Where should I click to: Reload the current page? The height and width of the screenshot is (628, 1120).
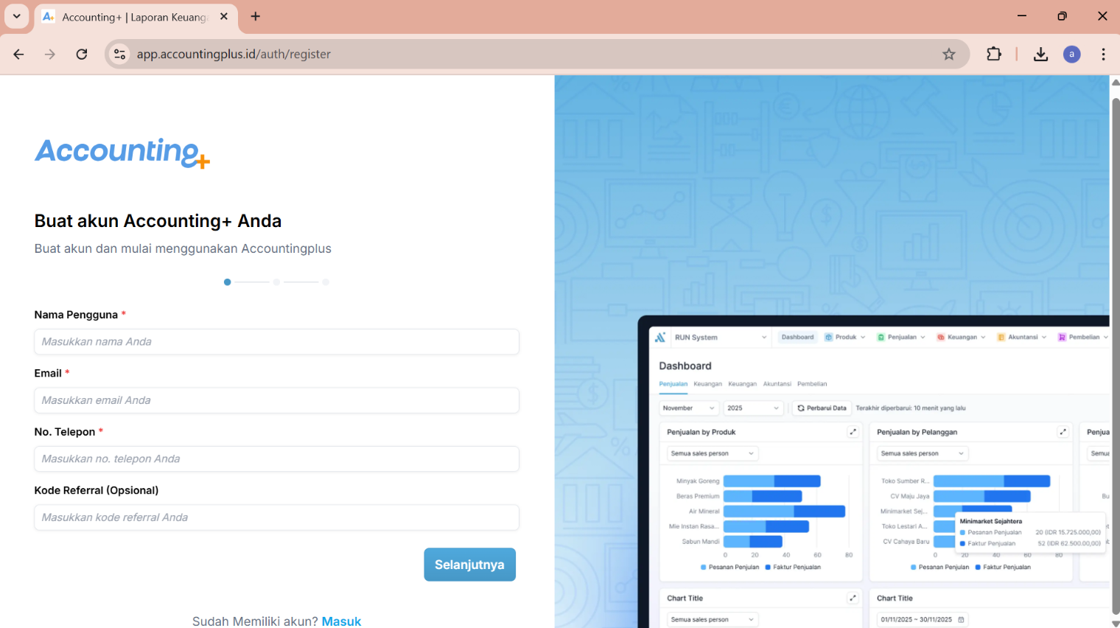[x=82, y=54]
